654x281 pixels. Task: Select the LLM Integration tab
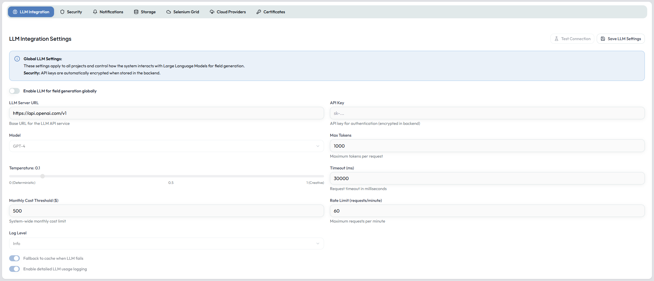click(x=31, y=12)
